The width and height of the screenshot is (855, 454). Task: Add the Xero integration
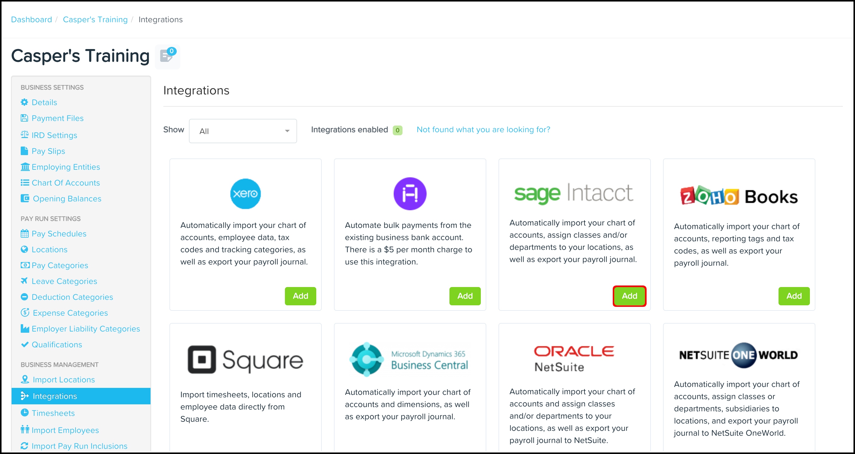(x=300, y=296)
